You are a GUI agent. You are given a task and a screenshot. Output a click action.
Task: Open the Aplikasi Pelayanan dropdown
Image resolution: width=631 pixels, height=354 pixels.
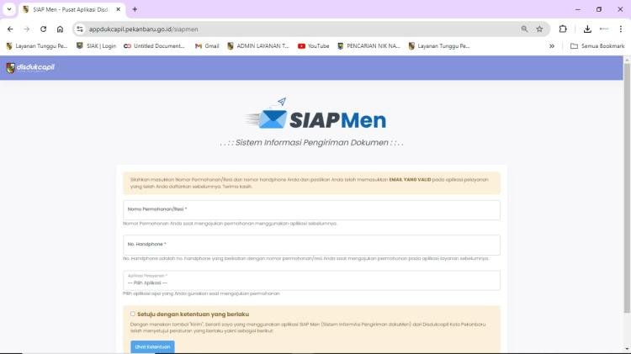coord(311,280)
